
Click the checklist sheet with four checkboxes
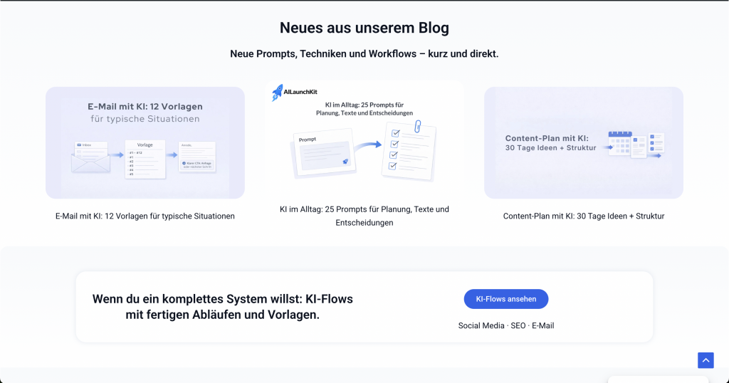[x=404, y=152]
